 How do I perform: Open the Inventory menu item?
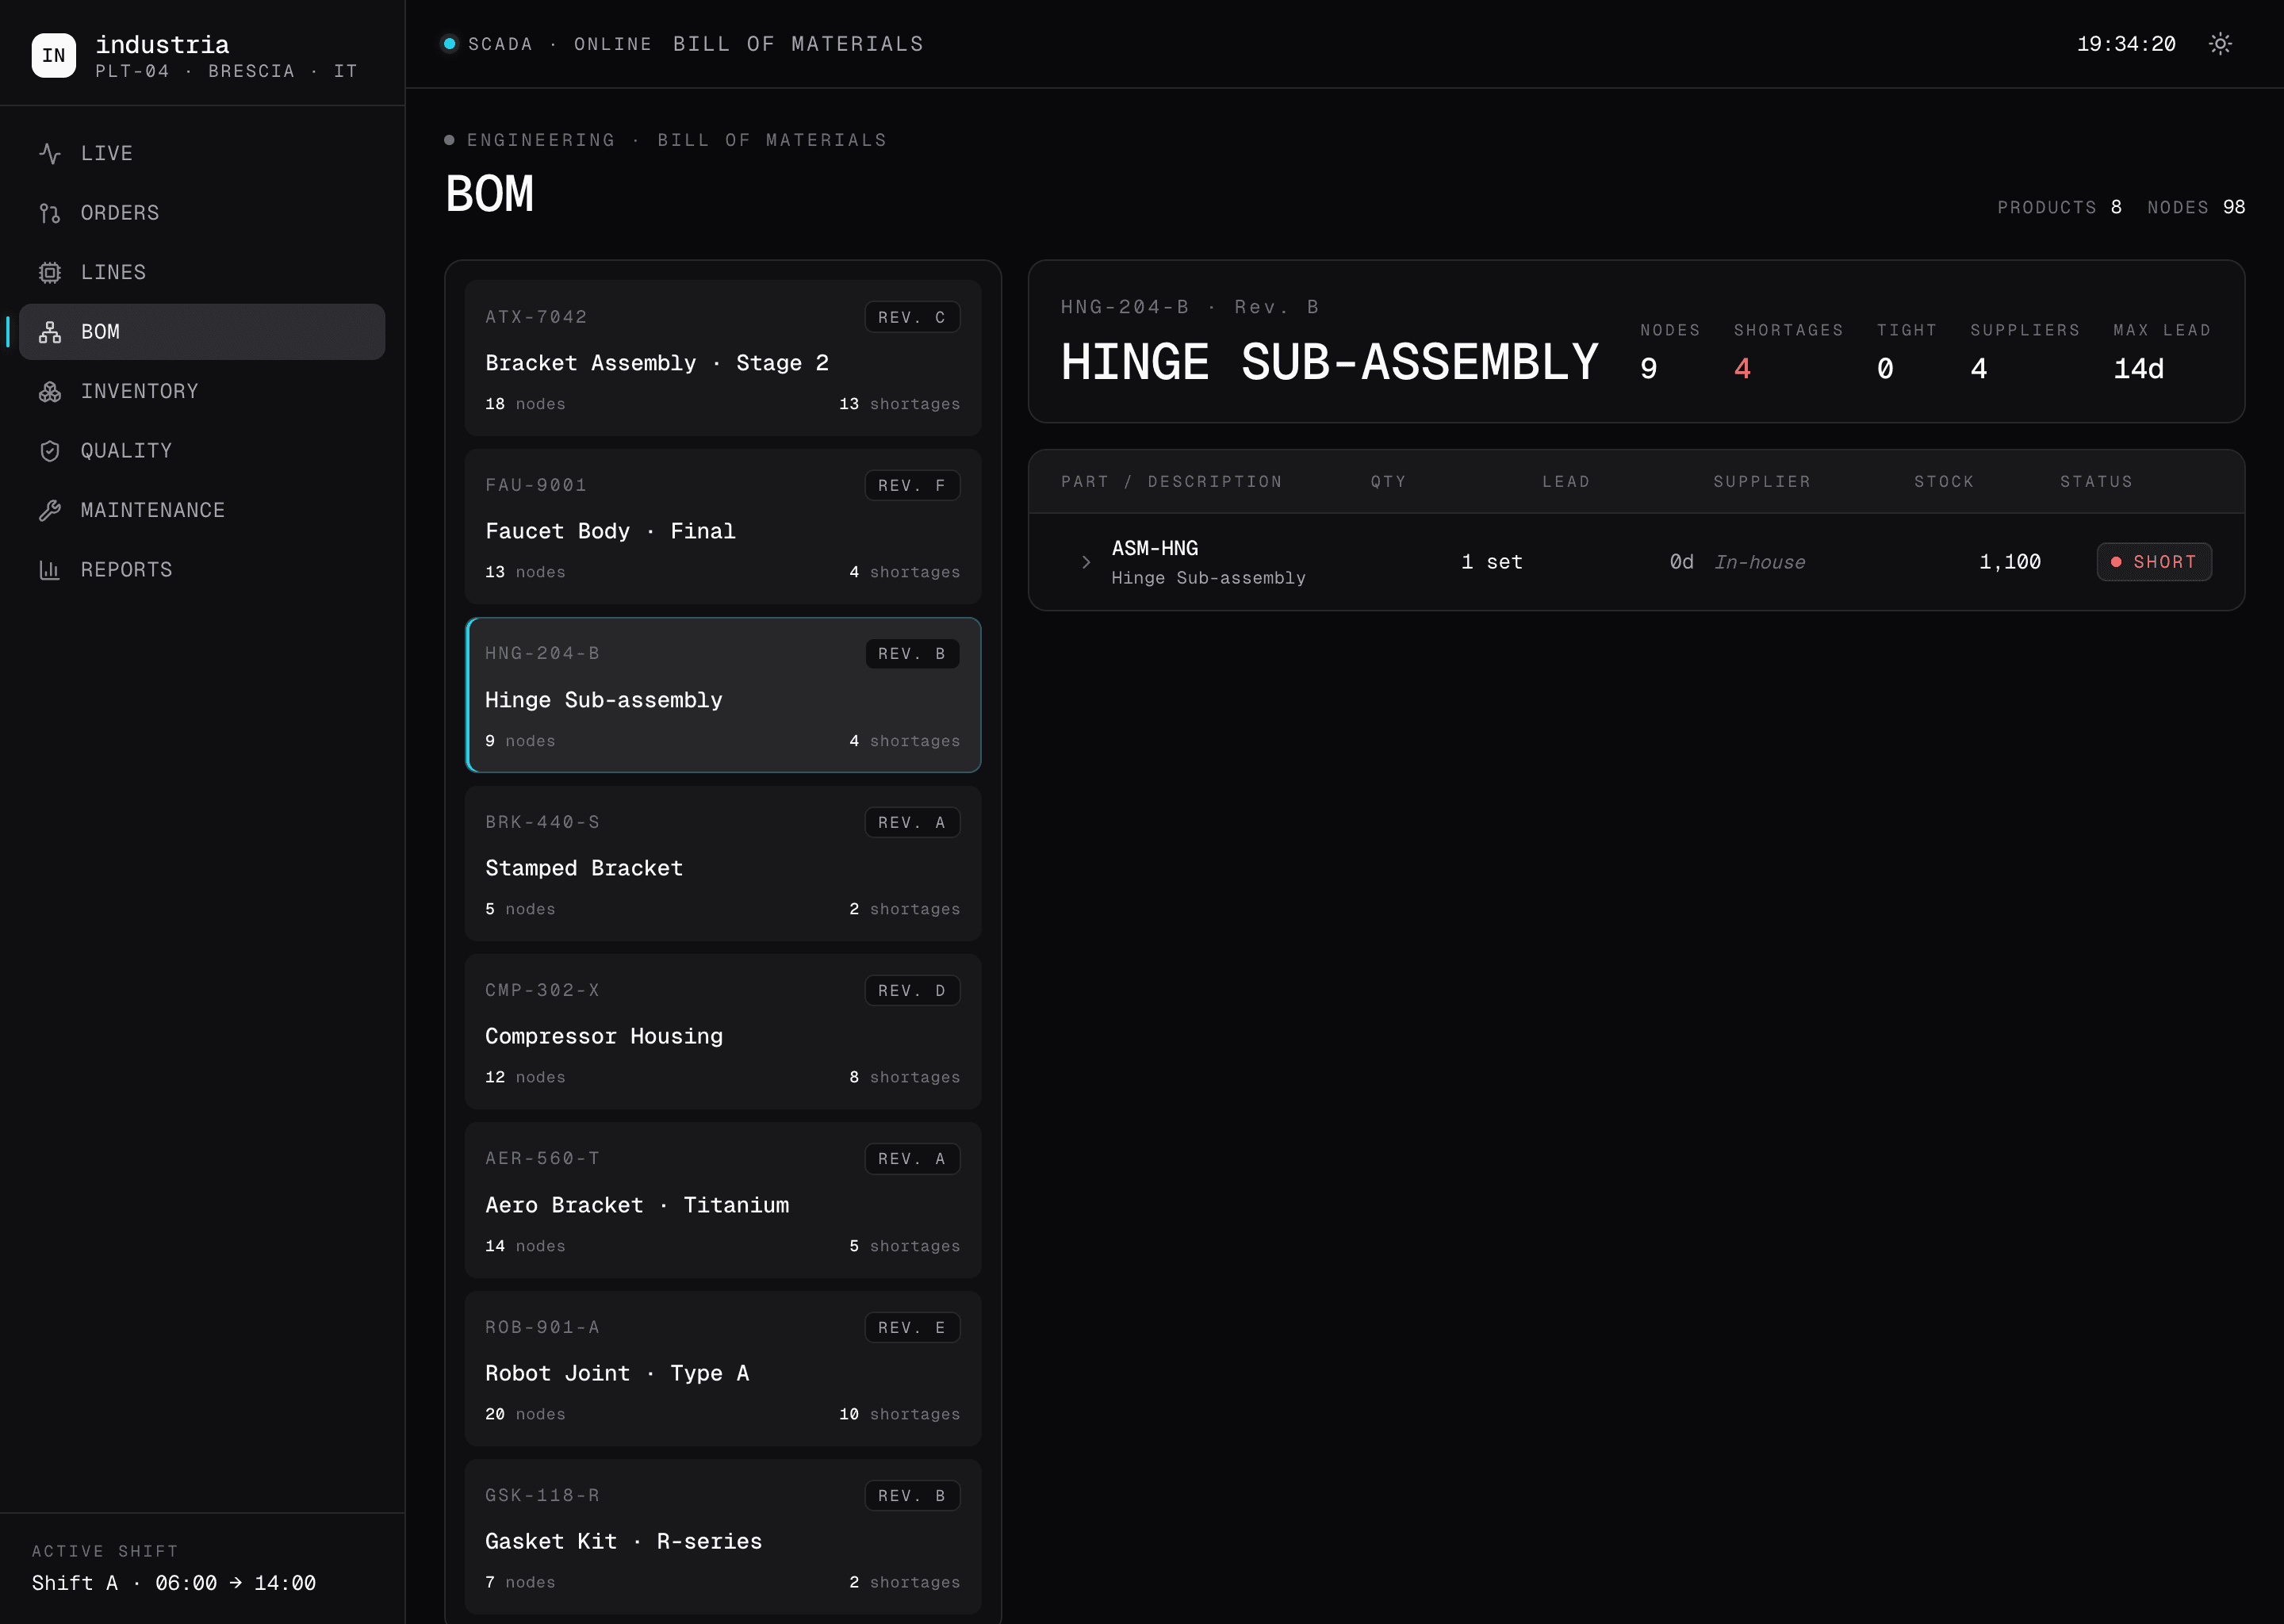coord(202,391)
